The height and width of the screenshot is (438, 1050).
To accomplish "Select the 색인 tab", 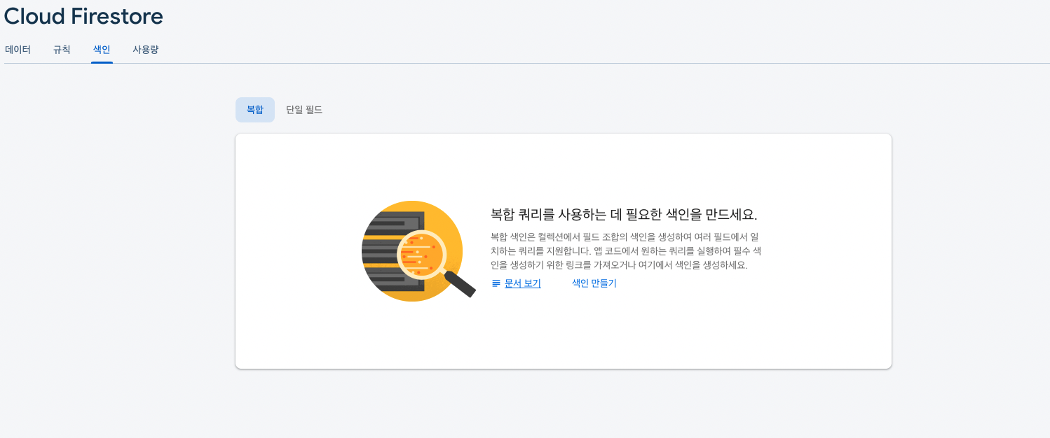I will (102, 50).
